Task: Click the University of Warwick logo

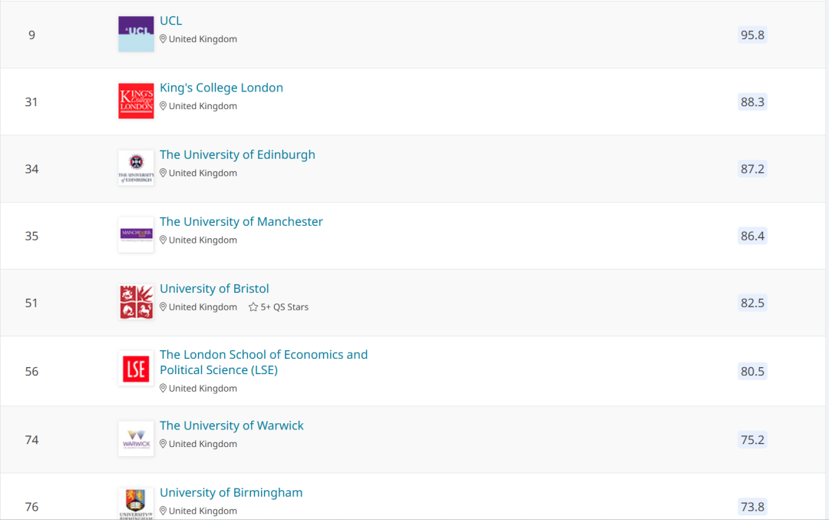Action: click(136, 439)
